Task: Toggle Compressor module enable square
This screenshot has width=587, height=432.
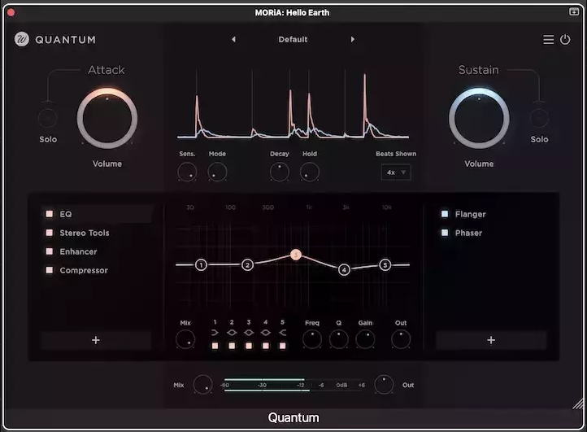Action: tap(49, 270)
